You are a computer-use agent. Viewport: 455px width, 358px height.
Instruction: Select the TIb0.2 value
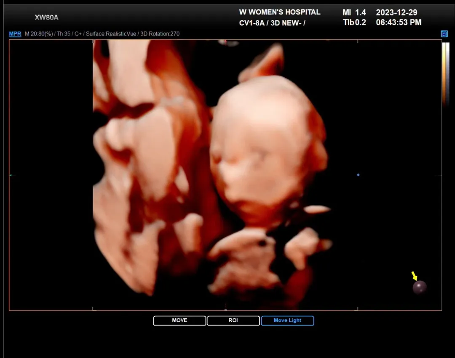click(354, 22)
